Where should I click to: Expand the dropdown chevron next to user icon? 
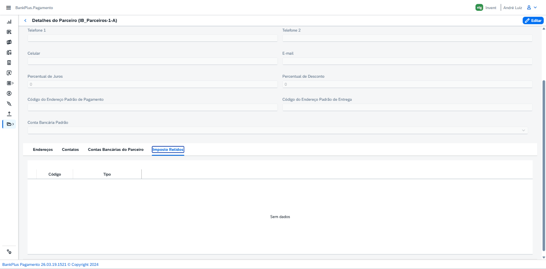[535, 7]
